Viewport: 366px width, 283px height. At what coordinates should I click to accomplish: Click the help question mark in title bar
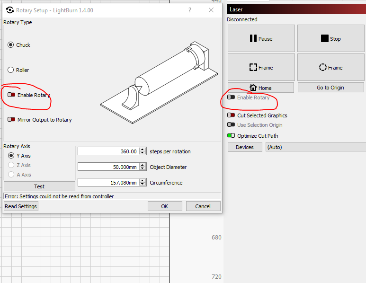pyautogui.click(x=190, y=10)
